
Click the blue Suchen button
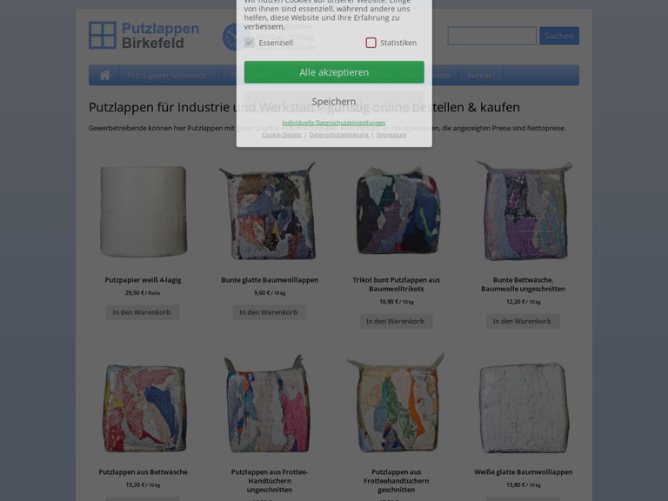[559, 36]
